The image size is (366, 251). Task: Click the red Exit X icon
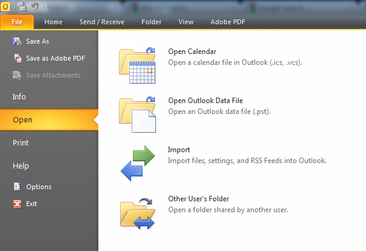pyautogui.click(x=17, y=204)
